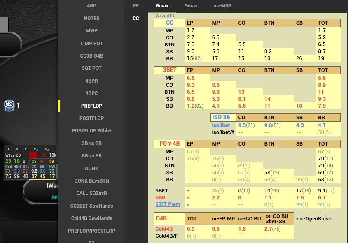Click HUD bottom row value 37

point(34,176)
